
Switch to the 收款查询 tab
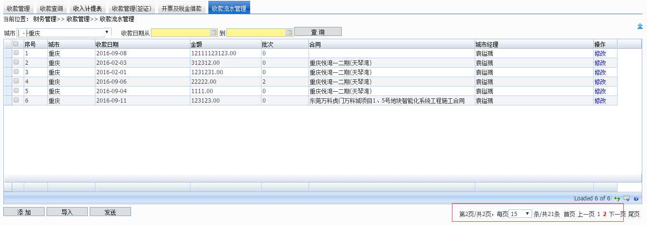pos(51,8)
